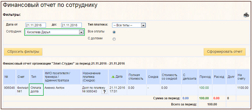Image resolution: width=252 pixels, height=110 pixels.
Task: Click the С депозита column header
Action: point(190,77)
